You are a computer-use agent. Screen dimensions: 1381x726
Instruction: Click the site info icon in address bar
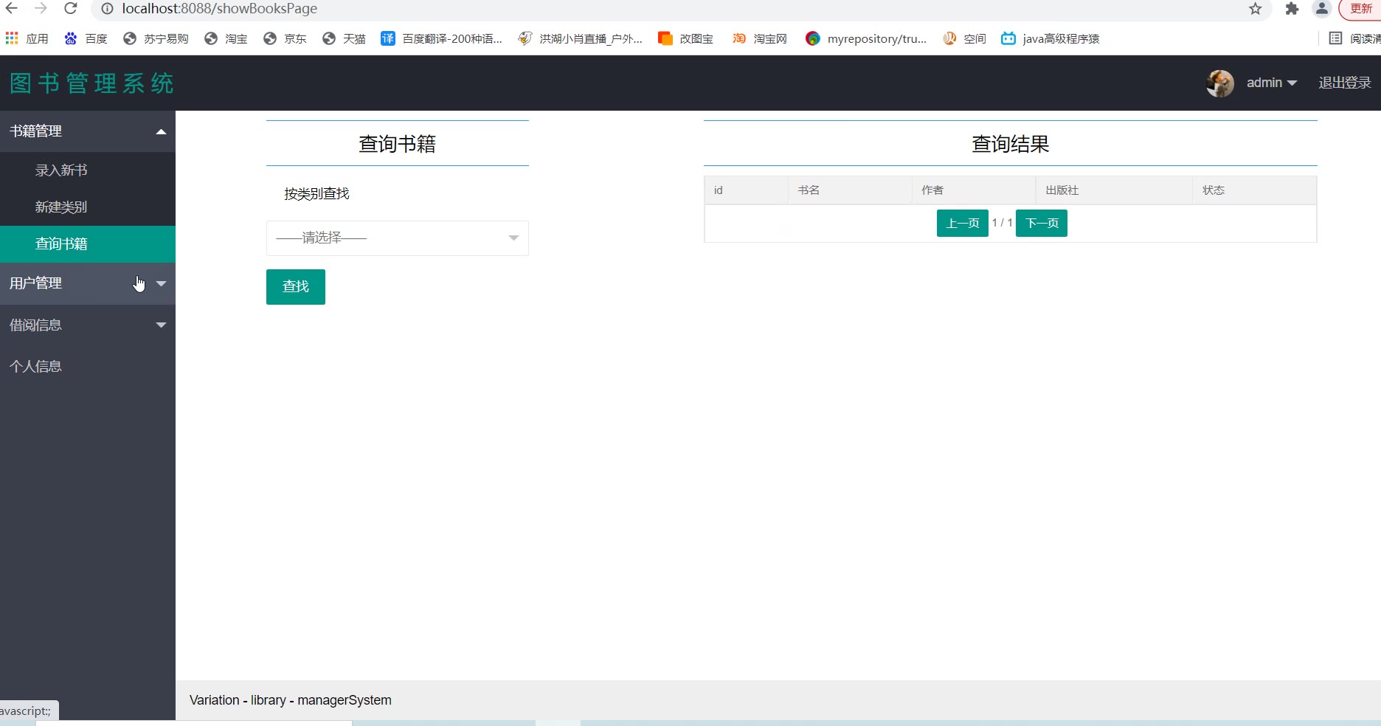[x=107, y=9]
